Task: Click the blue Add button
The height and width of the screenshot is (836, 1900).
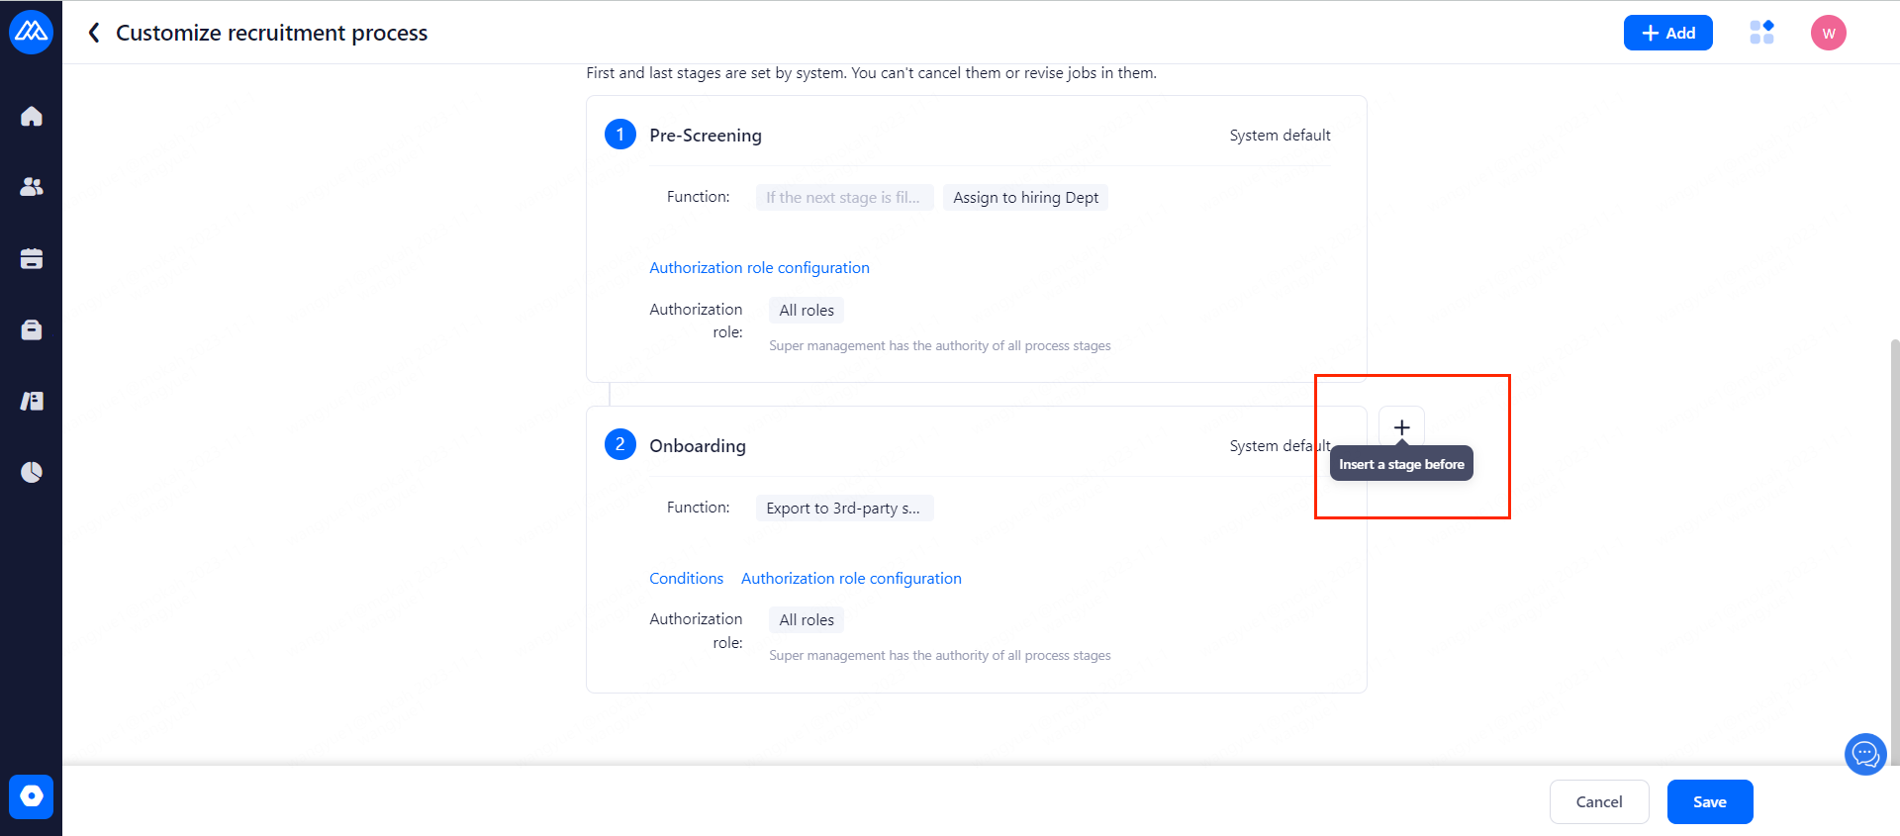Action: click(1667, 33)
